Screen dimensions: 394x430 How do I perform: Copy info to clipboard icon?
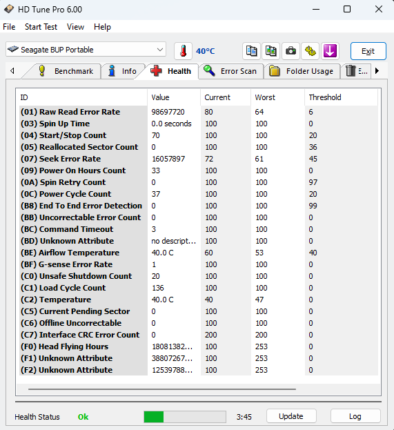(251, 51)
